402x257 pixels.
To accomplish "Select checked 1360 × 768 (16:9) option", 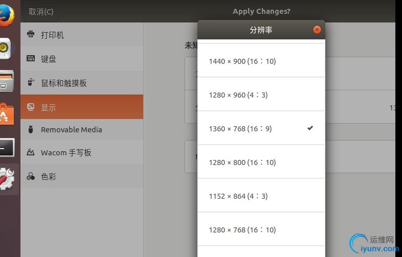I will [x=261, y=128].
